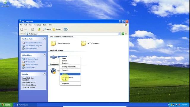Click Add or remove programs link
Screen dimensions: 190x107
click(x=34, y=45)
